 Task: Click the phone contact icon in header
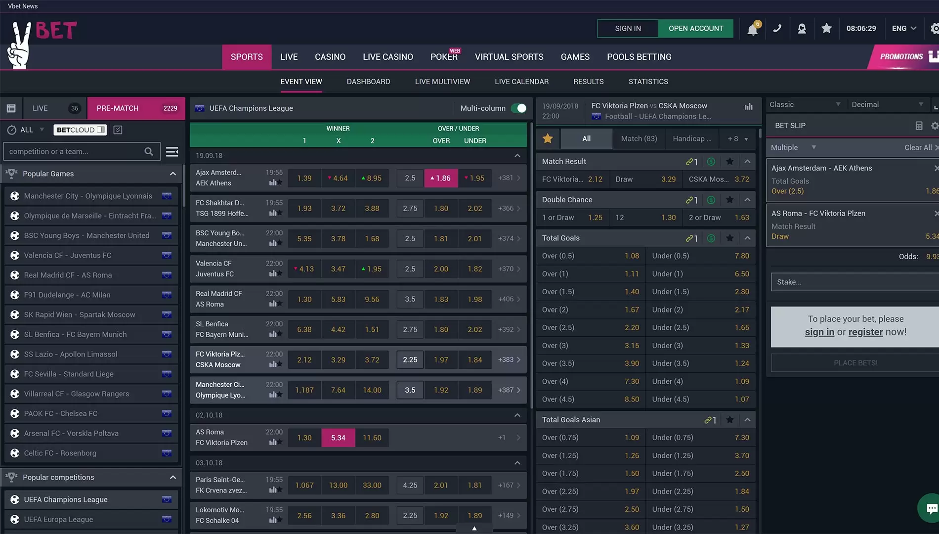pos(777,28)
